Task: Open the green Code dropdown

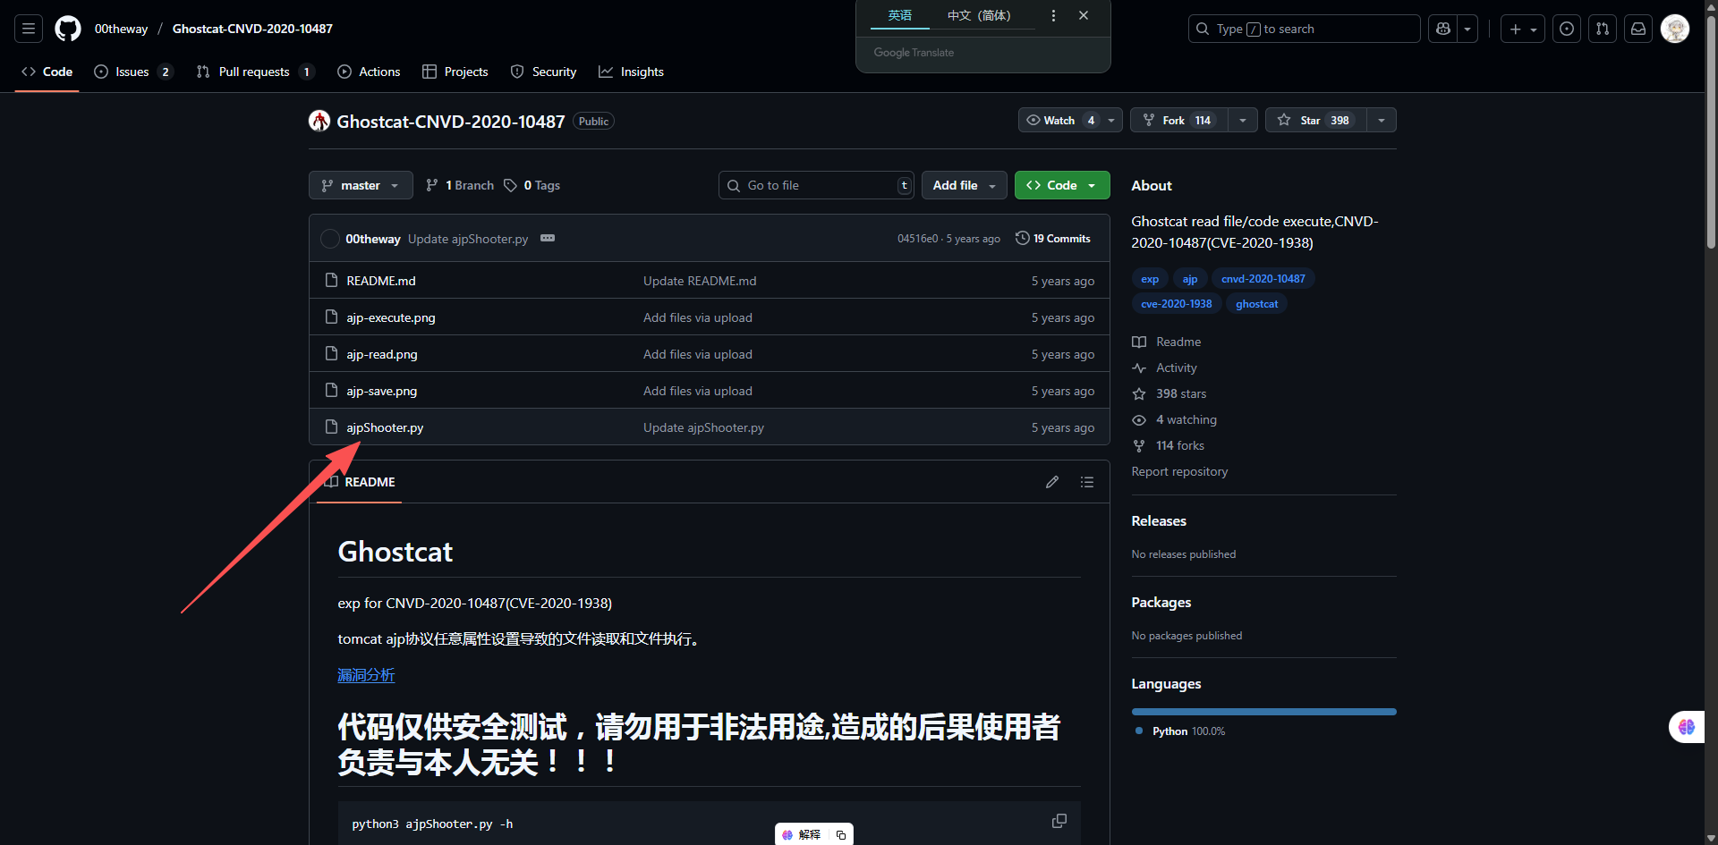Action: point(1062,185)
